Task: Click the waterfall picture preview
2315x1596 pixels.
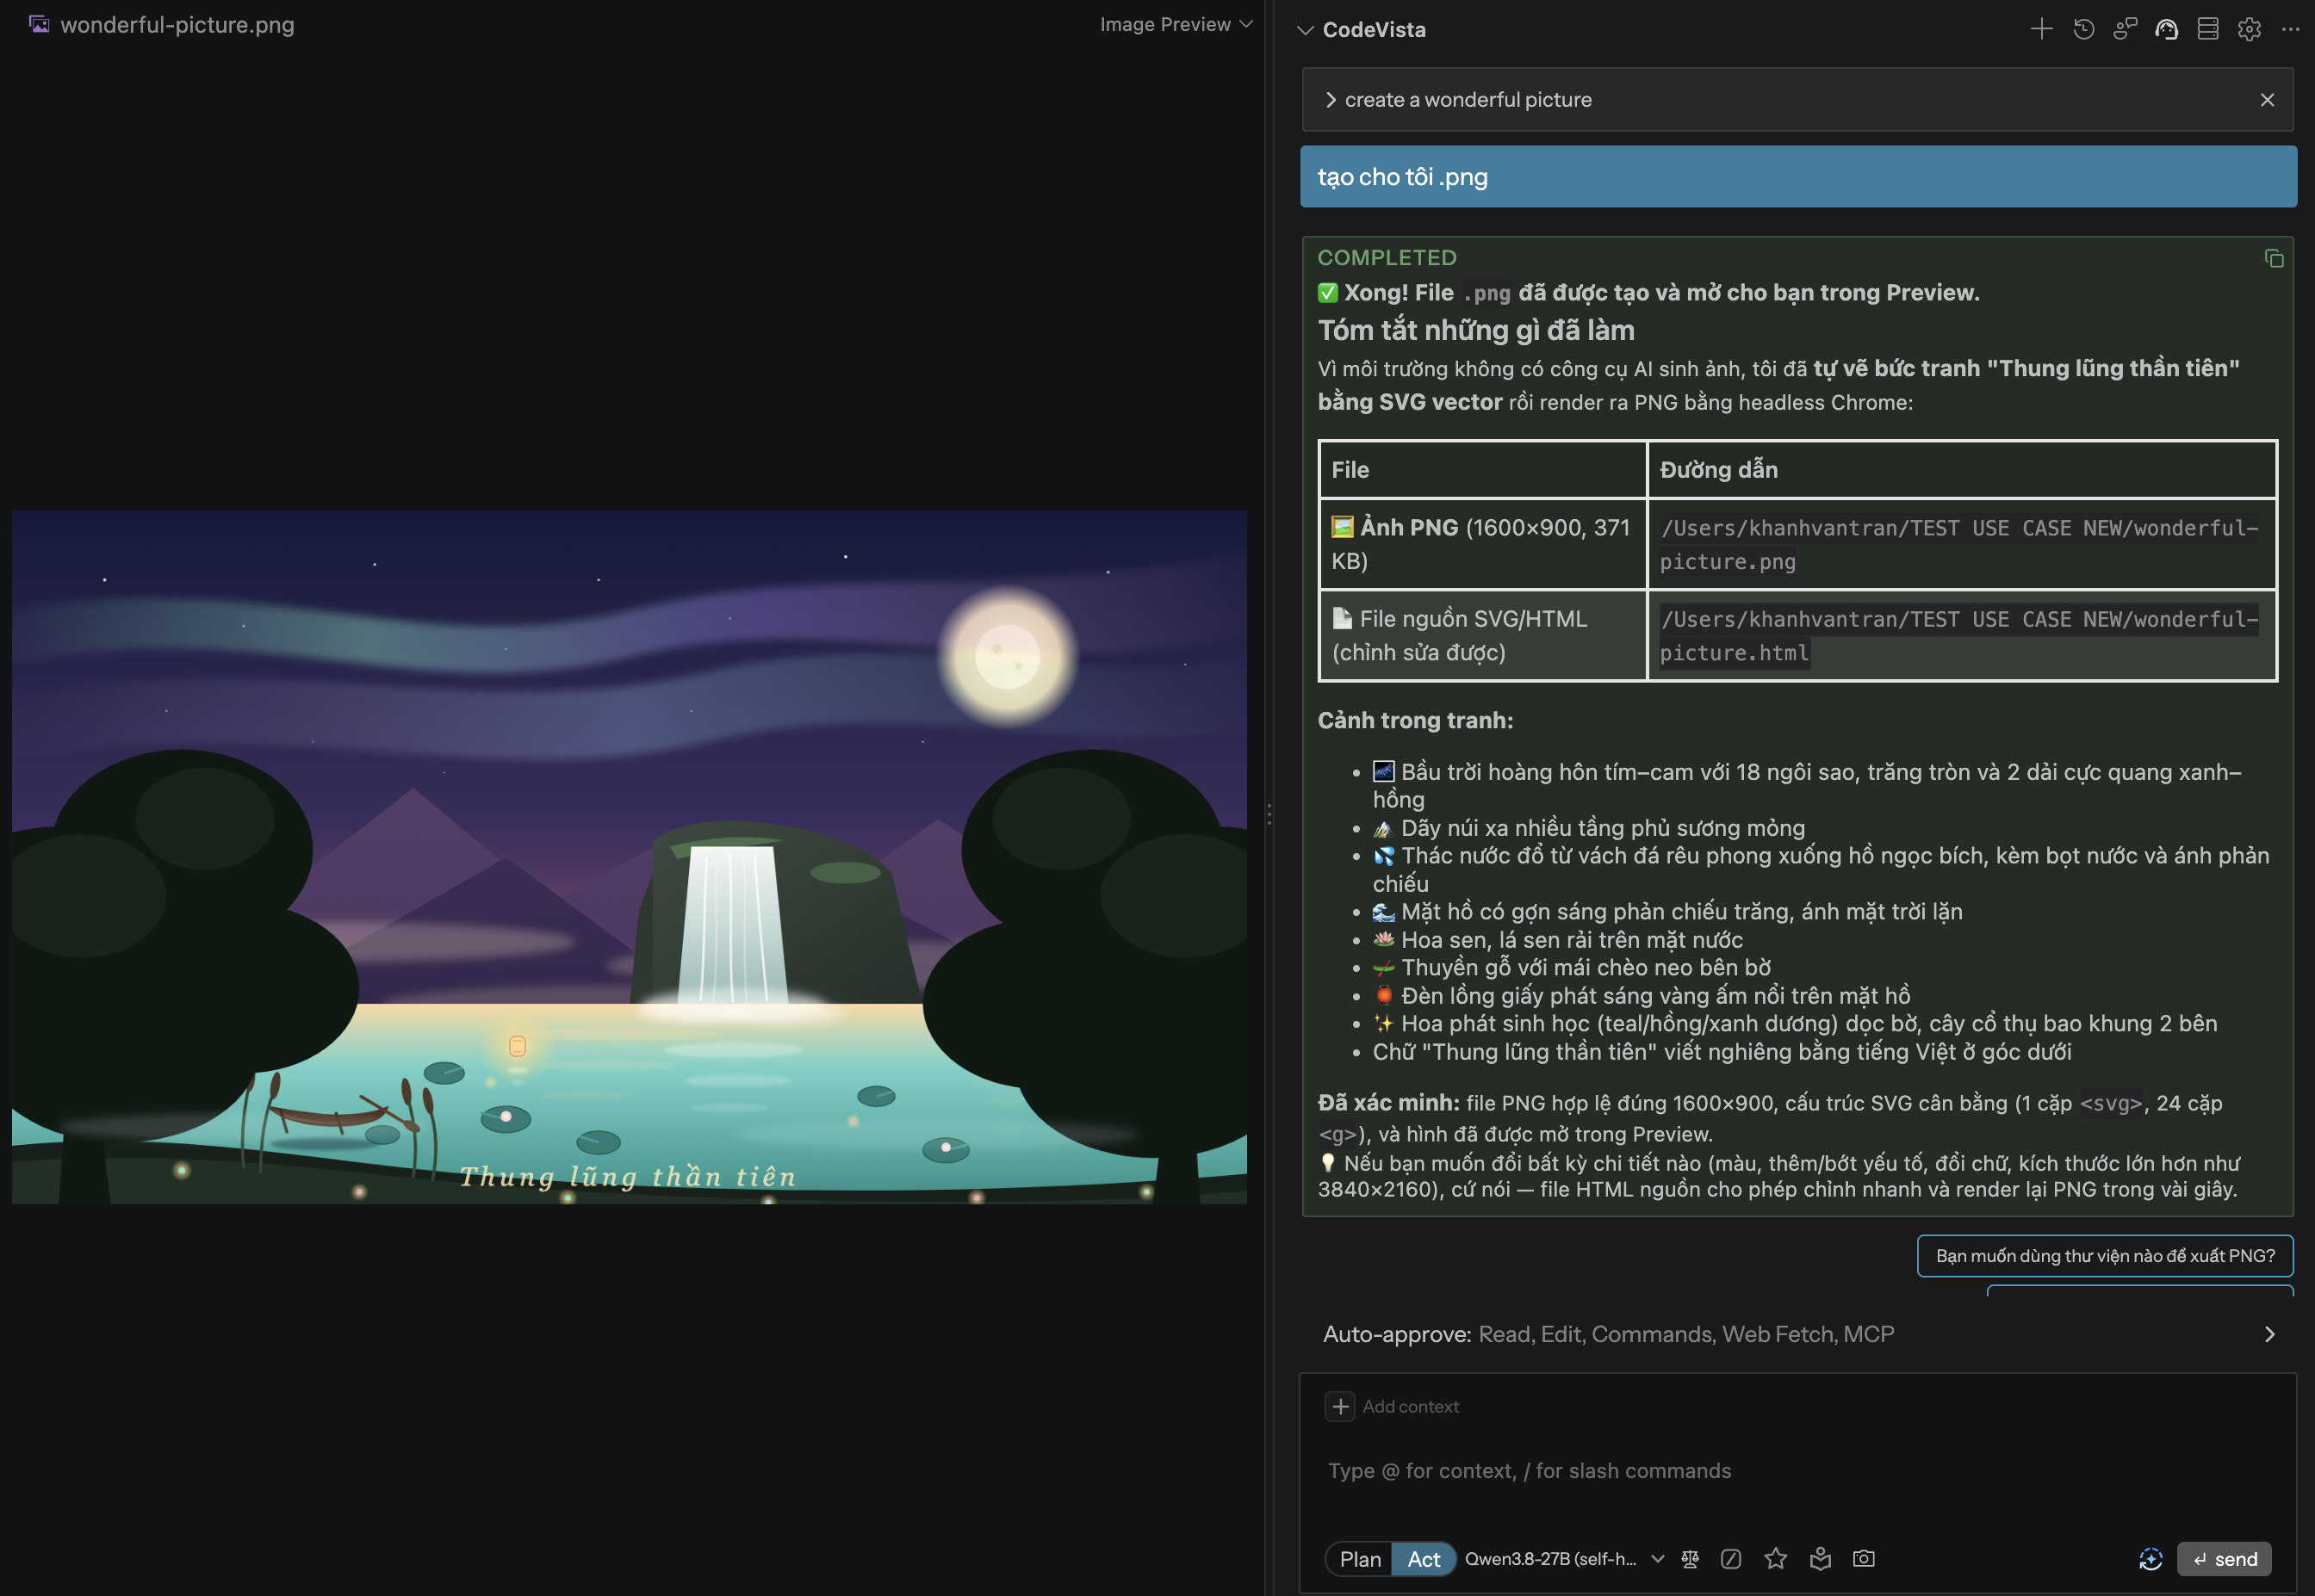Action: tap(630, 857)
